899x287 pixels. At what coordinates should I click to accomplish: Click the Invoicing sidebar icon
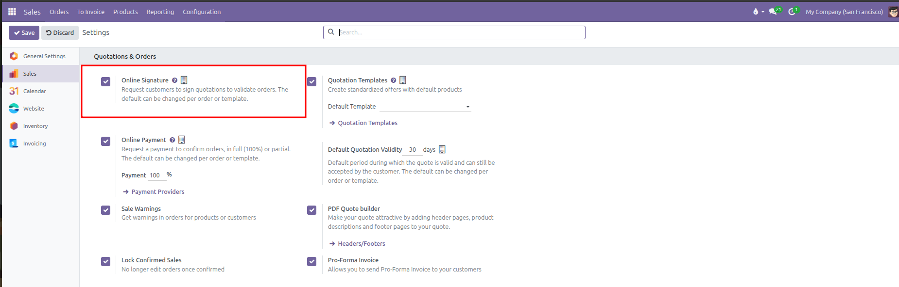(x=14, y=143)
